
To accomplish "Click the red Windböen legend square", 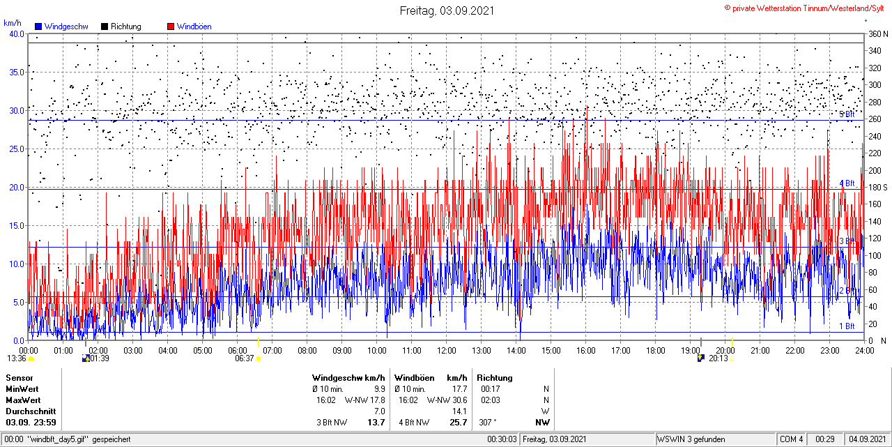I will tap(171, 26).
